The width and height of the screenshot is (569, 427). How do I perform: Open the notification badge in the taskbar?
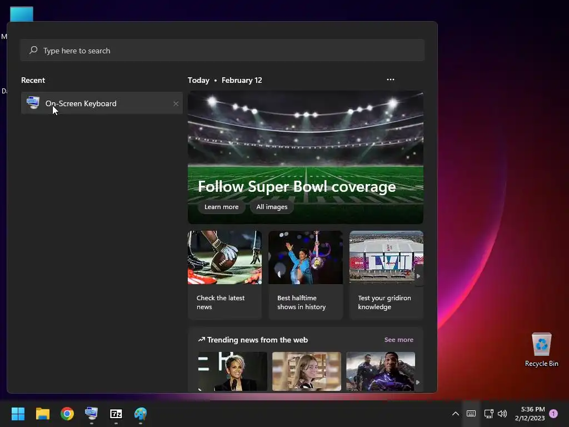point(553,414)
